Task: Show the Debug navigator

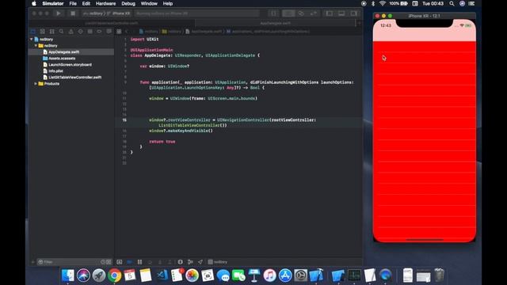Action: [x=90, y=32]
